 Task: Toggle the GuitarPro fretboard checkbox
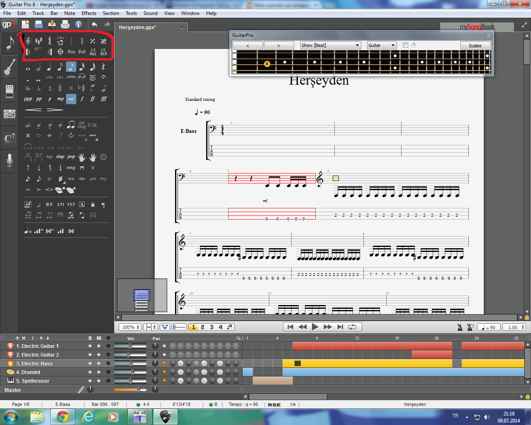point(405,45)
